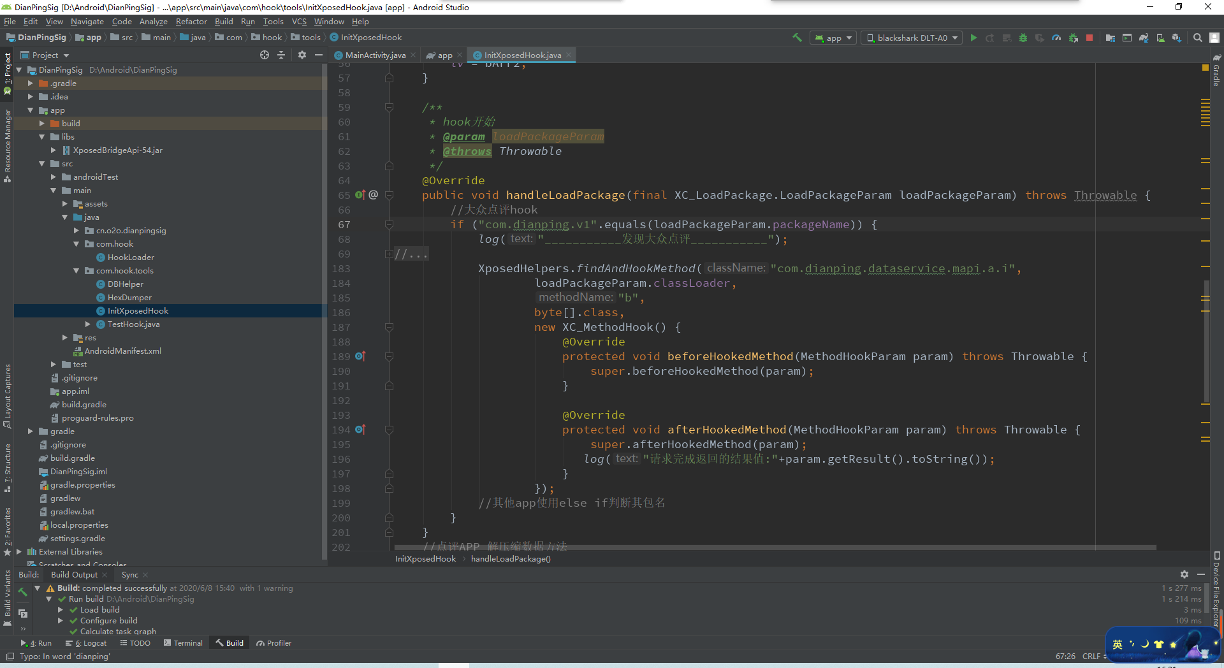The height and width of the screenshot is (668, 1224).
Task: Click Attach Debugger to Android Process icon
Action: (1074, 38)
